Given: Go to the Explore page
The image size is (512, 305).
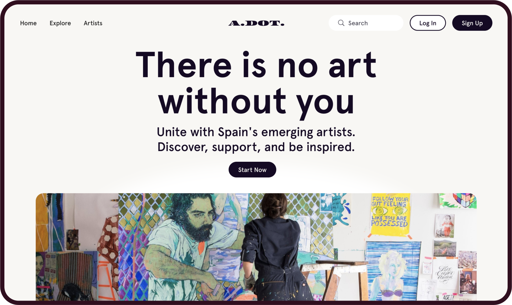Looking at the screenshot, I should pyautogui.click(x=60, y=23).
